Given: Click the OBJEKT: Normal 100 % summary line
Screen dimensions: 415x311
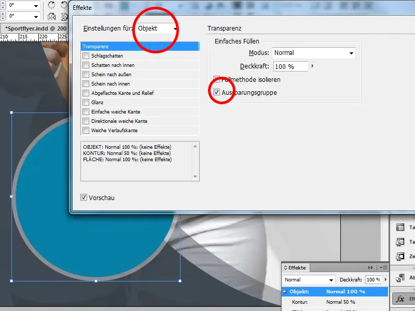Looking at the screenshot, I should click(127, 147).
